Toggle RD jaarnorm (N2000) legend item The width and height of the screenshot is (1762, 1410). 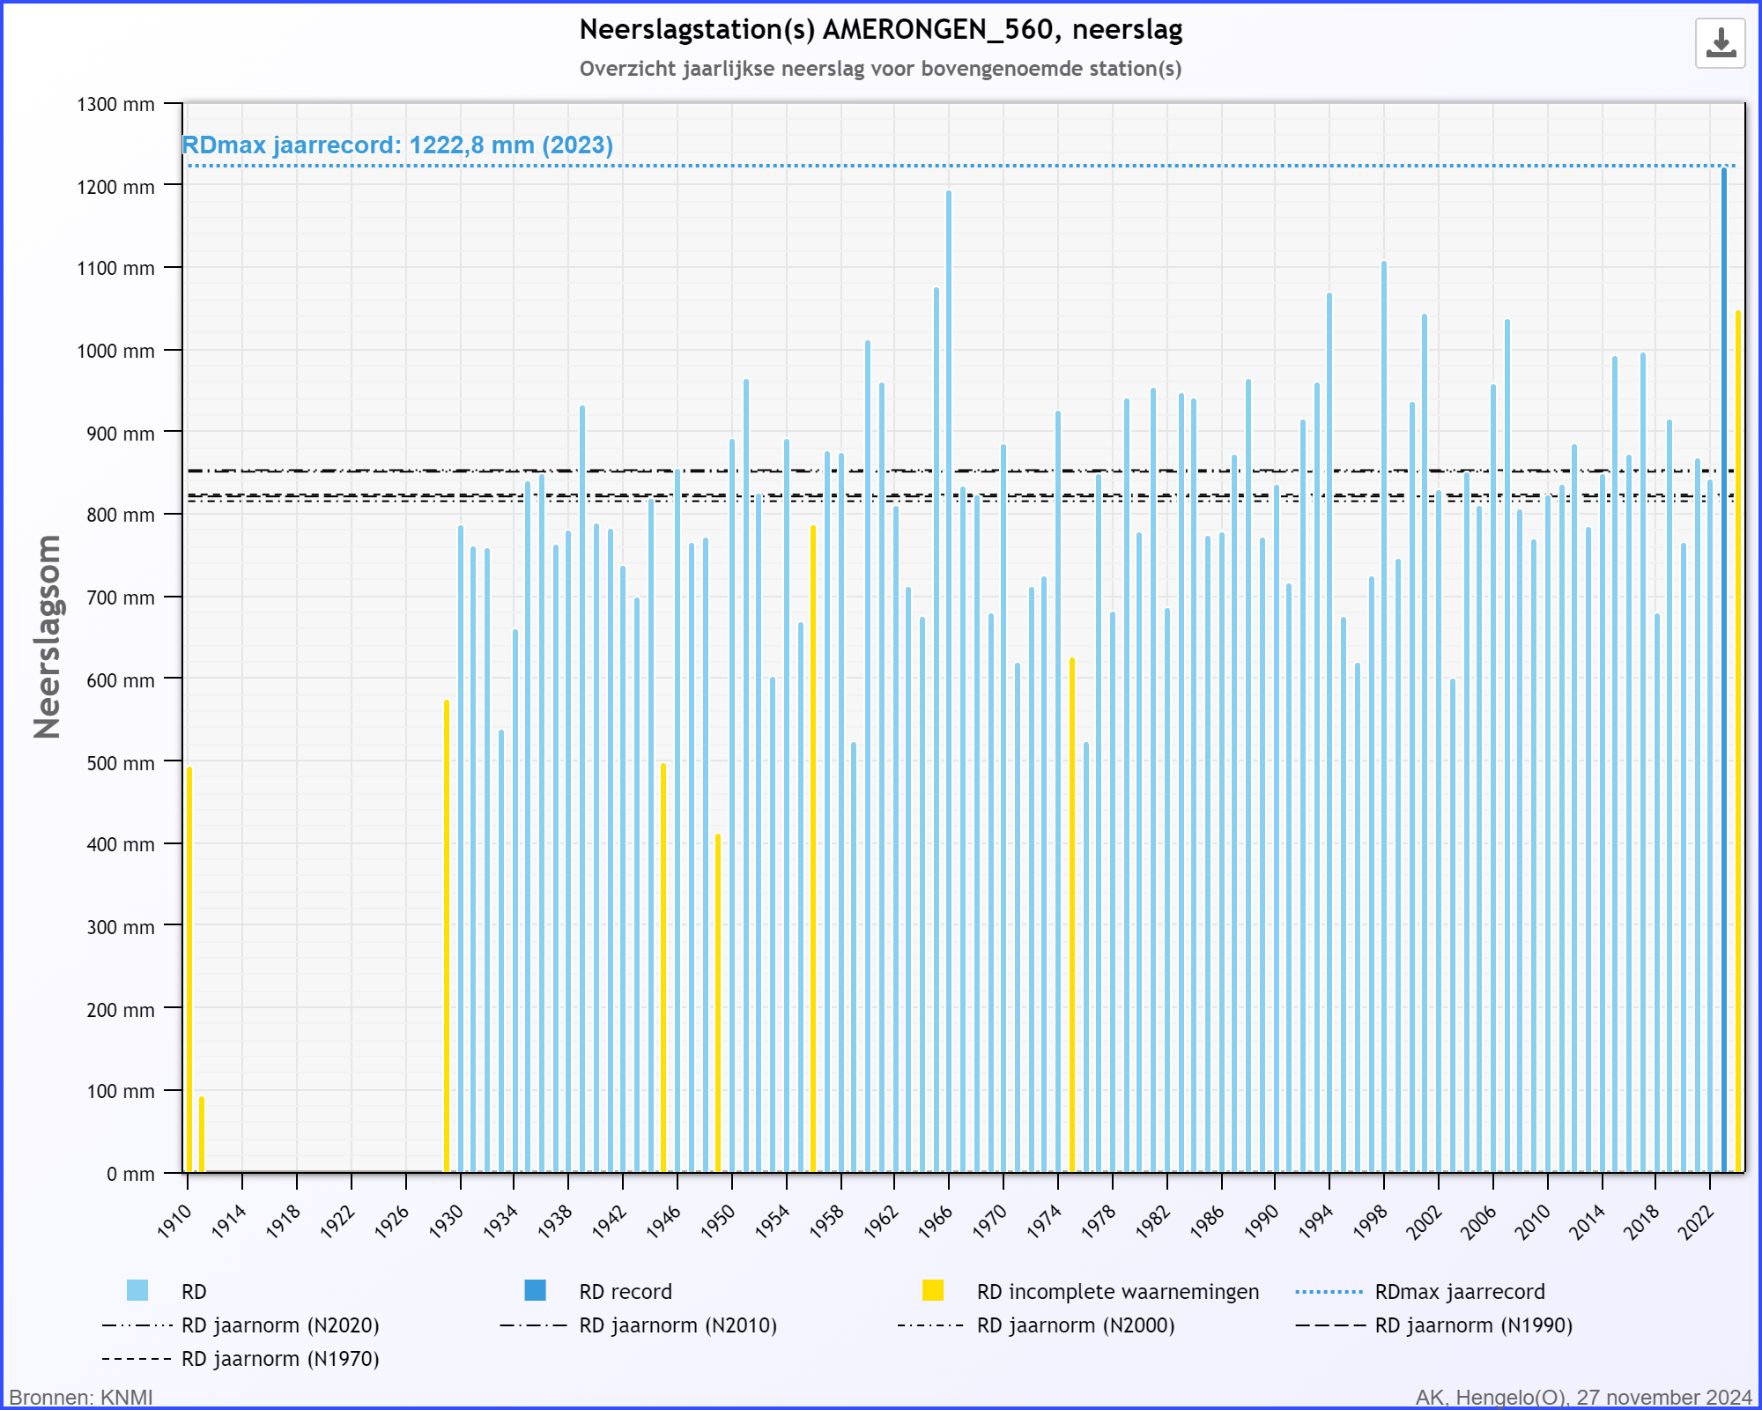point(1075,1325)
